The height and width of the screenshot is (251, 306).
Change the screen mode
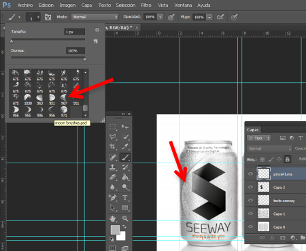tap(124, 248)
